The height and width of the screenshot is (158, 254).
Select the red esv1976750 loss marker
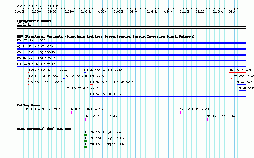28,73
